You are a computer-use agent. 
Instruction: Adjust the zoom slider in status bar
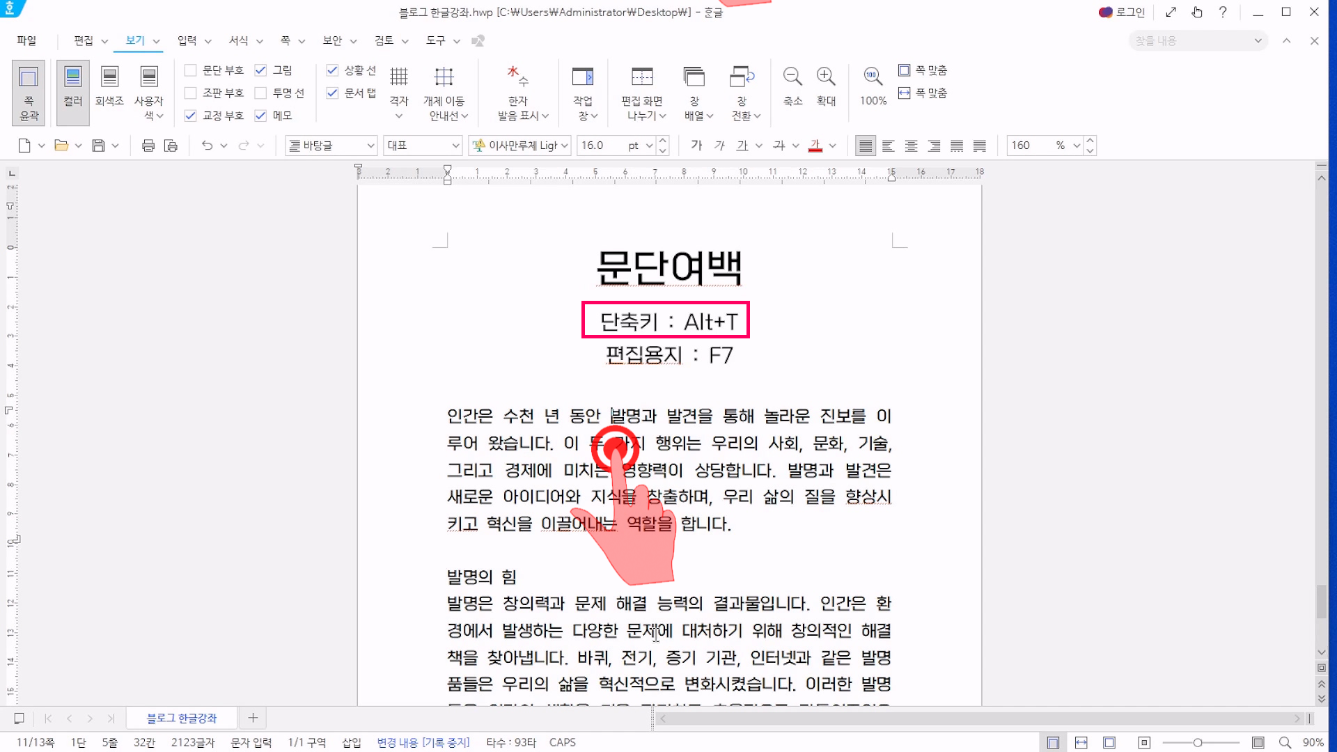1198,743
